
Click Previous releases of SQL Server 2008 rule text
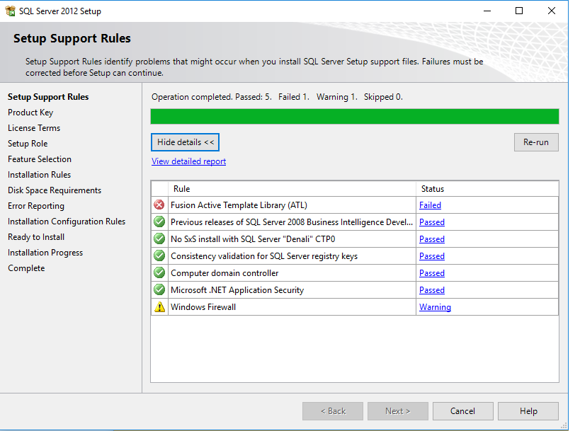click(292, 222)
